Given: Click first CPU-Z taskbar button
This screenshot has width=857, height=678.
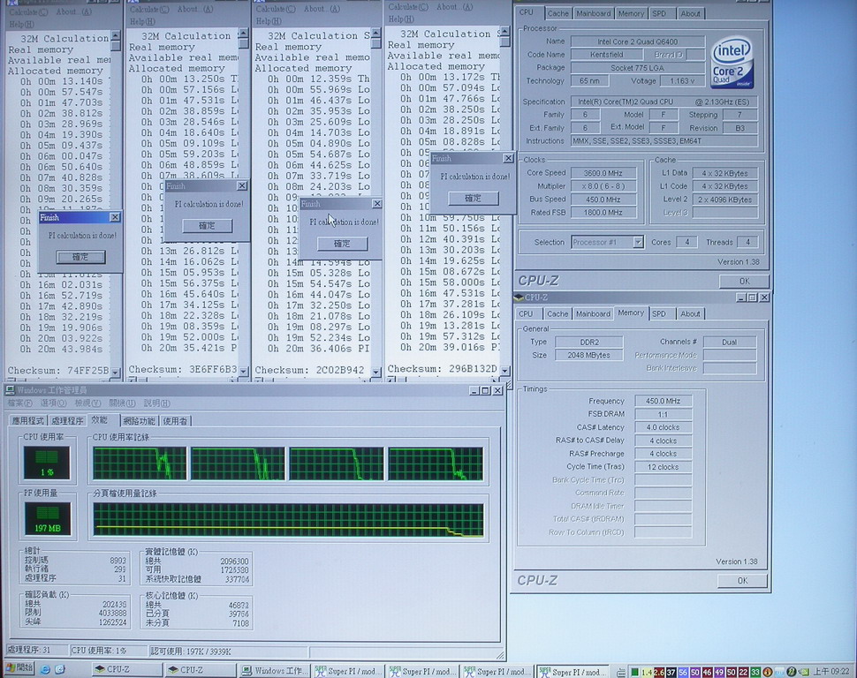Looking at the screenshot, I should 125,669.
